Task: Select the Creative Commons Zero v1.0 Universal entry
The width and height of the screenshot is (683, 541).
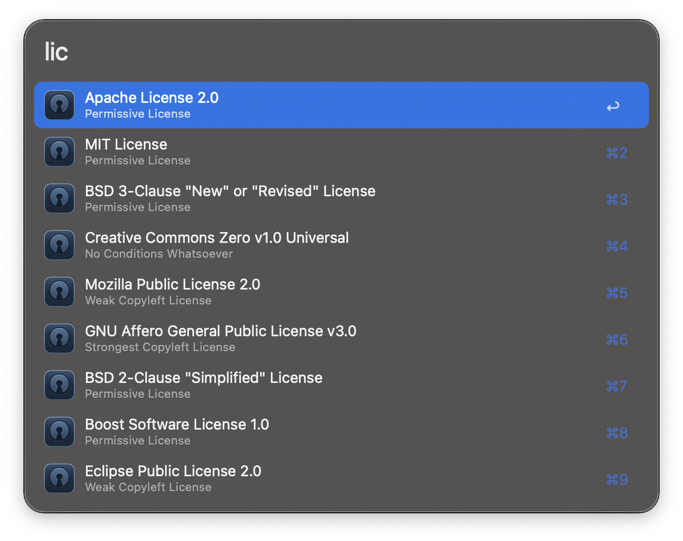Action: [265, 245]
